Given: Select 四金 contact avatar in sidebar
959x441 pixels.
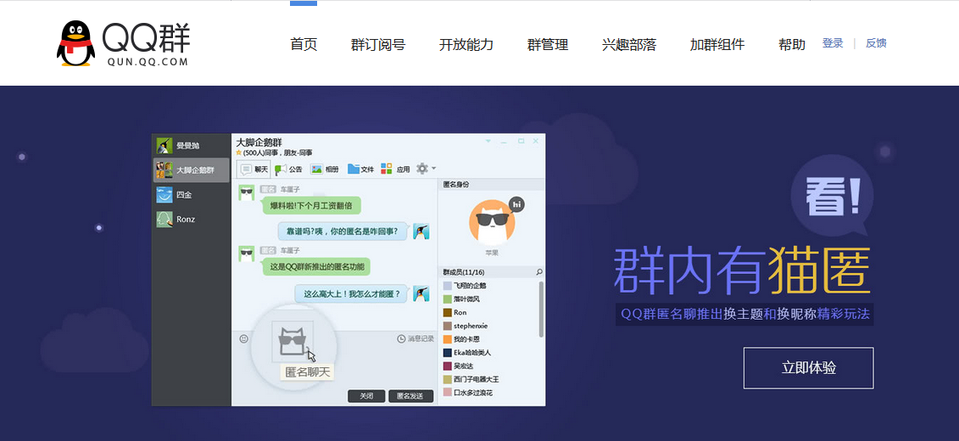Looking at the screenshot, I should pos(164,194).
